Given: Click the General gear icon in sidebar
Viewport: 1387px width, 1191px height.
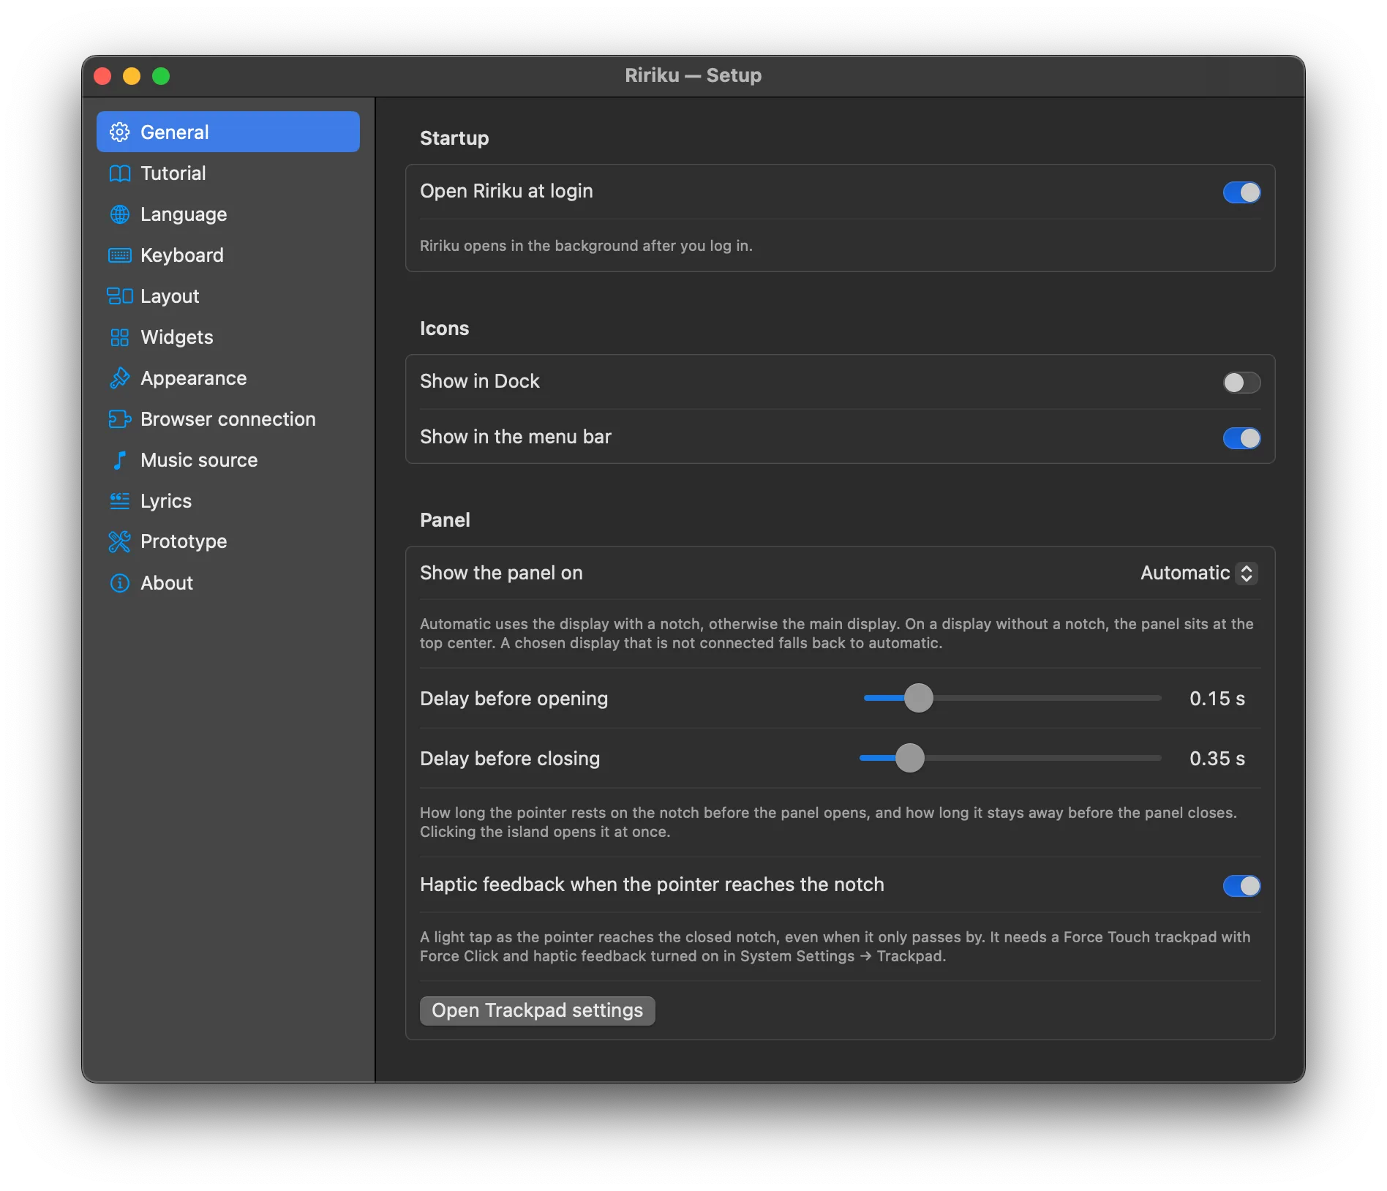Looking at the screenshot, I should [119, 132].
